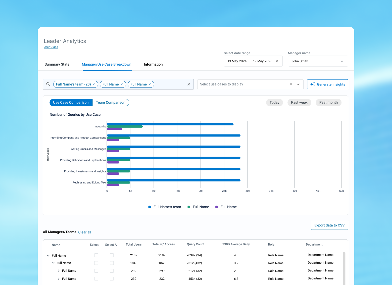
Task: Expand the Full Name row with 232 users
Action: click(59, 279)
